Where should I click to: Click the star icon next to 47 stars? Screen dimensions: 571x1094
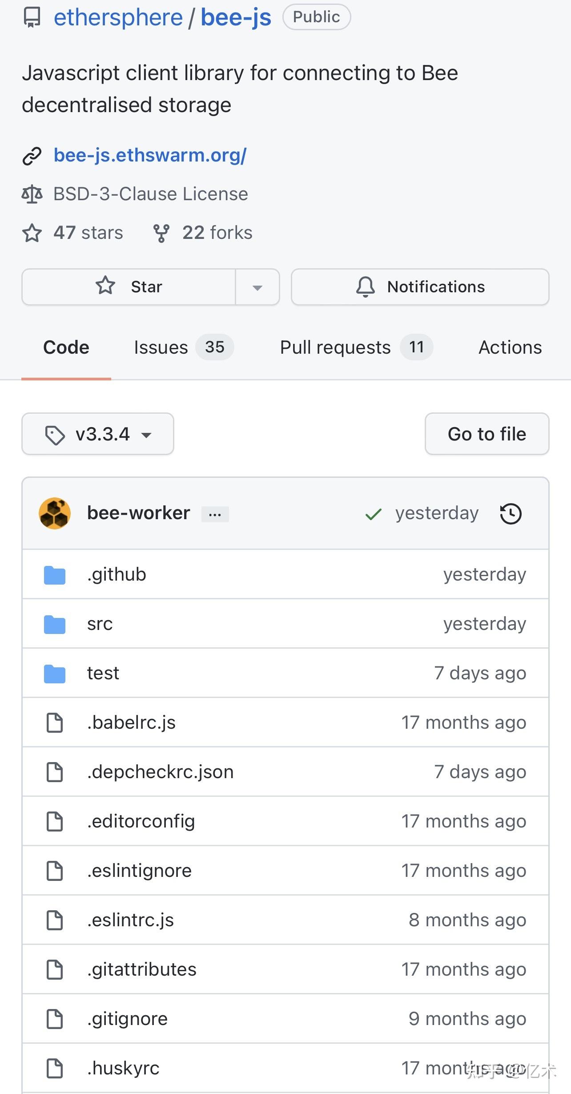click(x=32, y=233)
